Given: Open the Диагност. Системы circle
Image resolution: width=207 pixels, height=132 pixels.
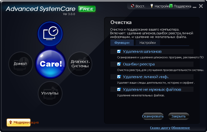Looking at the screenshot, I should click(80, 64).
